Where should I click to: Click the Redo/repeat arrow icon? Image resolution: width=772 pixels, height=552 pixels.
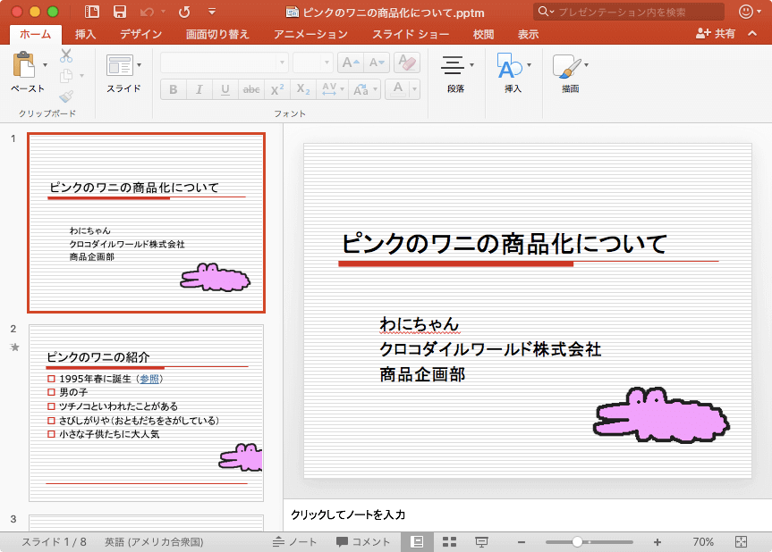(x=184, y=13)
